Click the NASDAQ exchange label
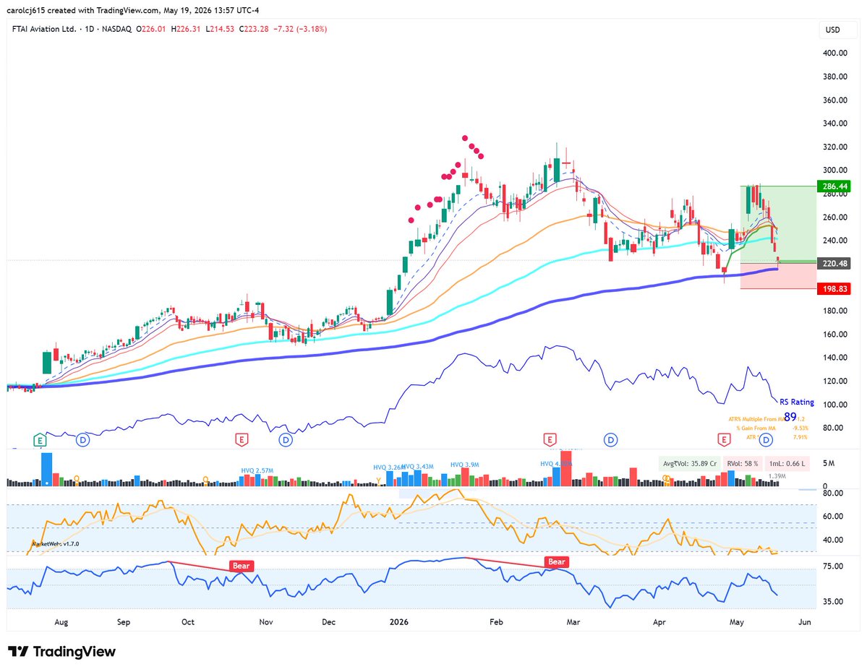Viewport: 867px width, 672px height. [116, 29]
